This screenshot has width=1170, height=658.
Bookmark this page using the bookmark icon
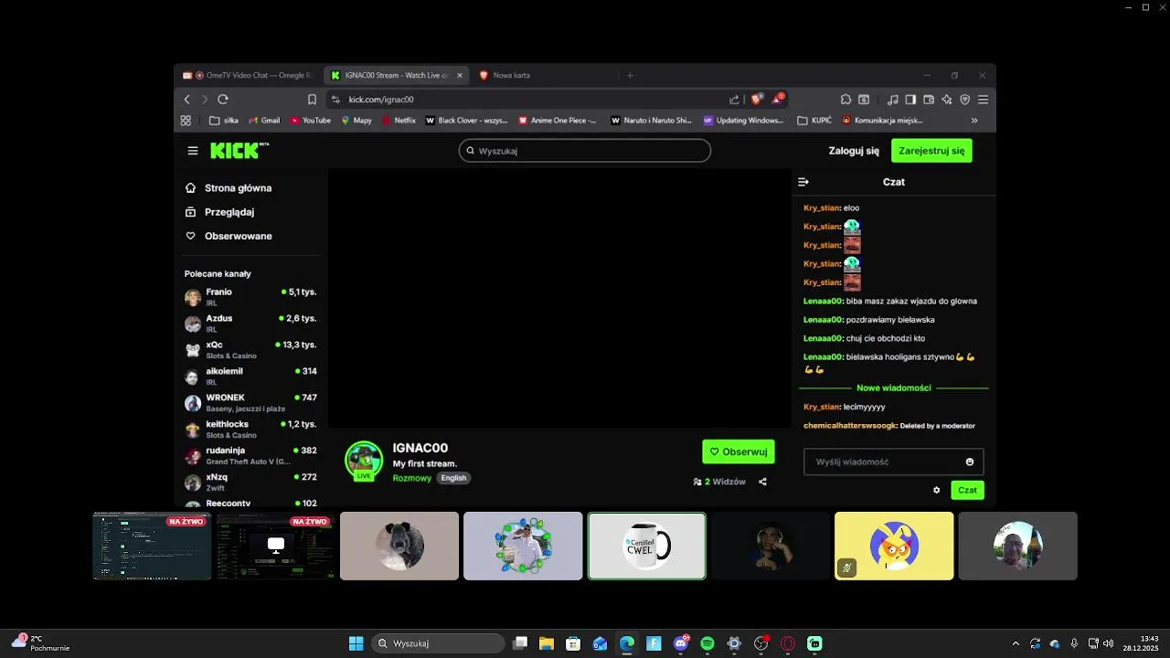312,99
